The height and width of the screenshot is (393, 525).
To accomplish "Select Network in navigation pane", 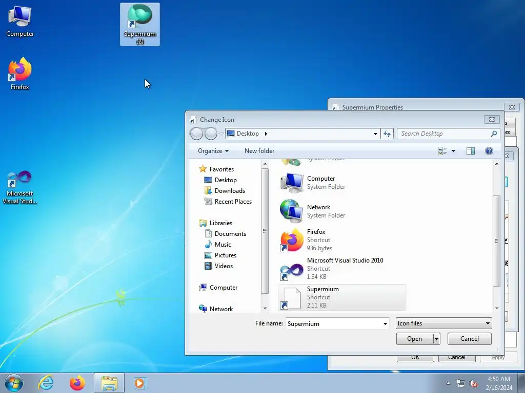I will click(216, 309).
